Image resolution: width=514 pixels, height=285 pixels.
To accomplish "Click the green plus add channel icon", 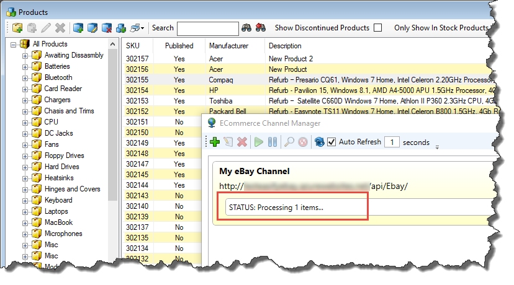I will (x=215, y=142).
